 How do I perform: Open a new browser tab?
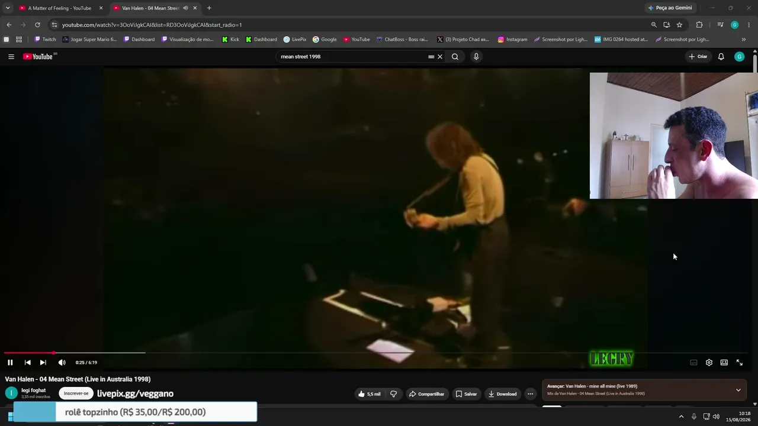tap(209, 8)
